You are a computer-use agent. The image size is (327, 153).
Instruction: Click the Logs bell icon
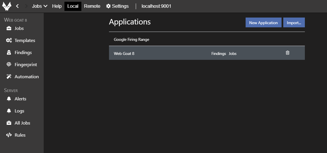[x=9, y=111]
